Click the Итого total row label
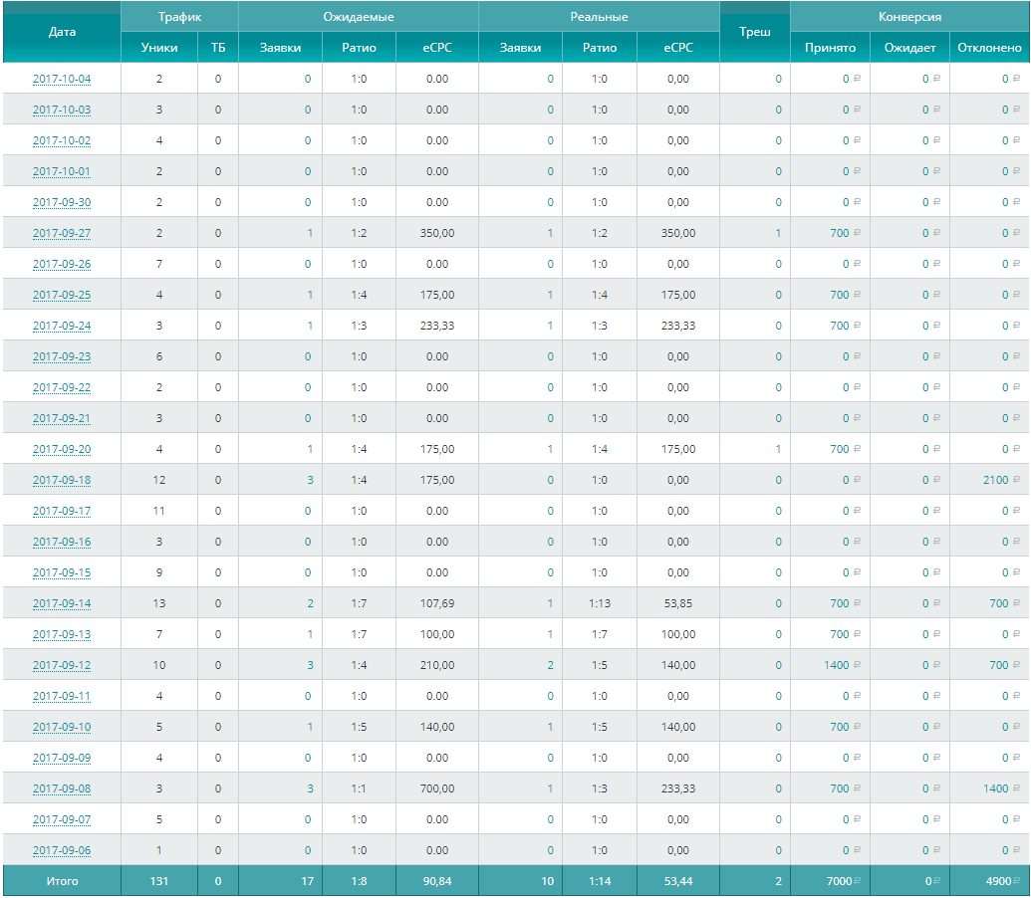The height and width of the screenshot is (898, 1031). coord(62,882)
